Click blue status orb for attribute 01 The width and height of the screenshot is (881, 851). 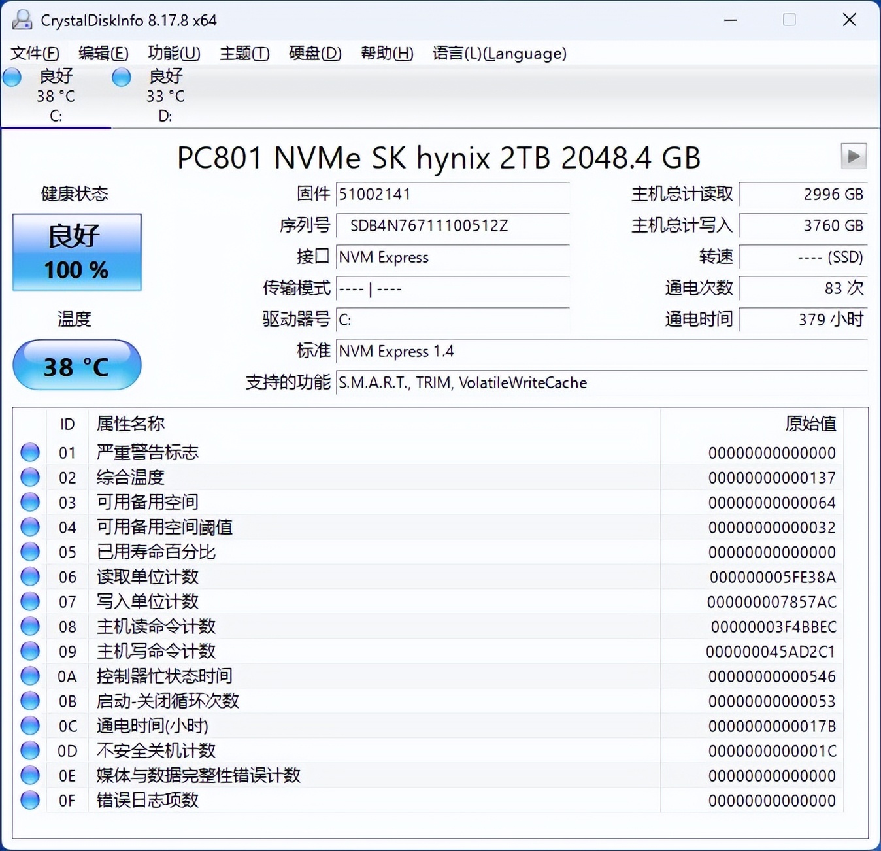point(30,452)
